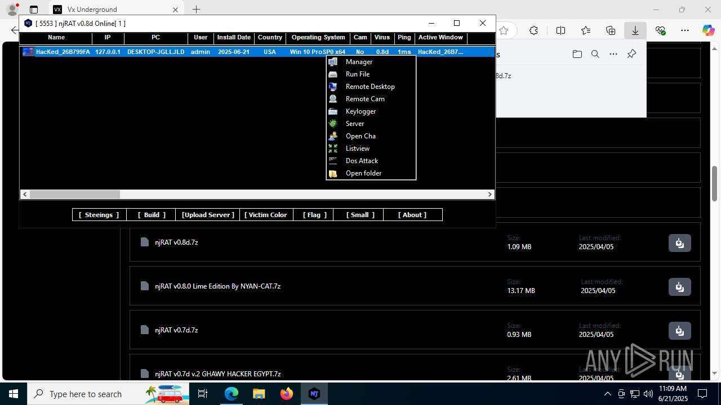Screen dimensions: 721x405
Task: Click the Open Cha people icon
Action: (x=333, y=136)
